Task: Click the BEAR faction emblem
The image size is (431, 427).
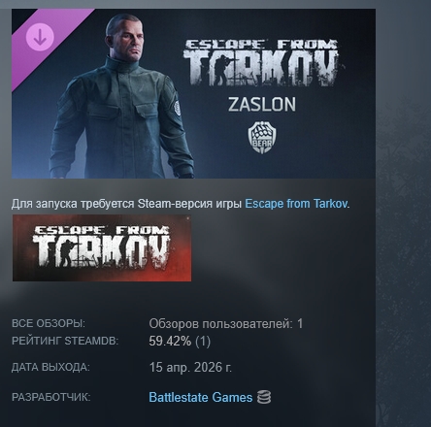Action: [x=262, y=138]
